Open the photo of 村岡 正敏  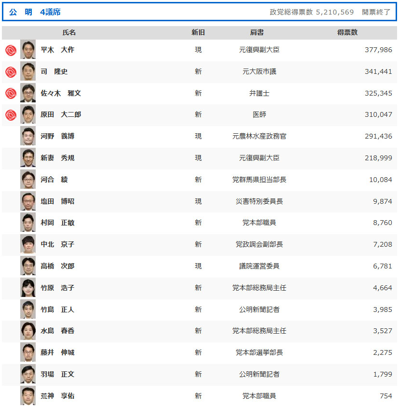point(28,223)
